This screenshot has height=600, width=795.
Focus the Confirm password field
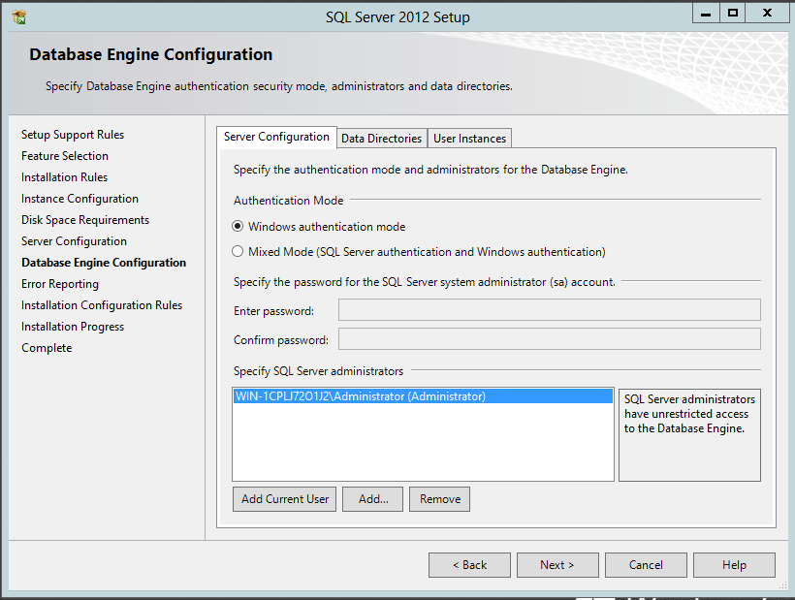[x=550, y=339]
